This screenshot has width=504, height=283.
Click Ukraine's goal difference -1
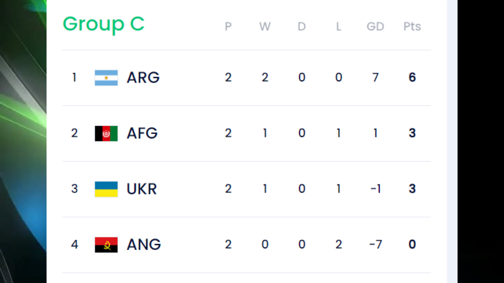click(x=376, y=189)
